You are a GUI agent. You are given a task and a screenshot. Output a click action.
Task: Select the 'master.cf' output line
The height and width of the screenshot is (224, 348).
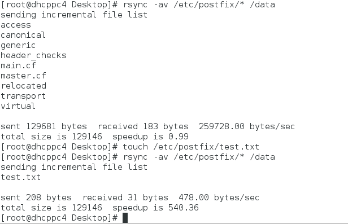point(24,76)
